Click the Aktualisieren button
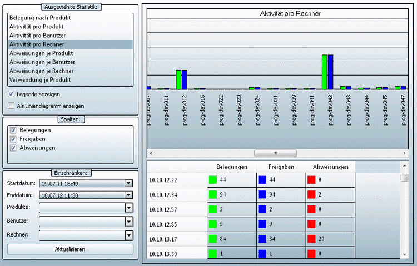The height and width of the screenshot is (266, 417). pyautogui.click(x=70, y=249)
